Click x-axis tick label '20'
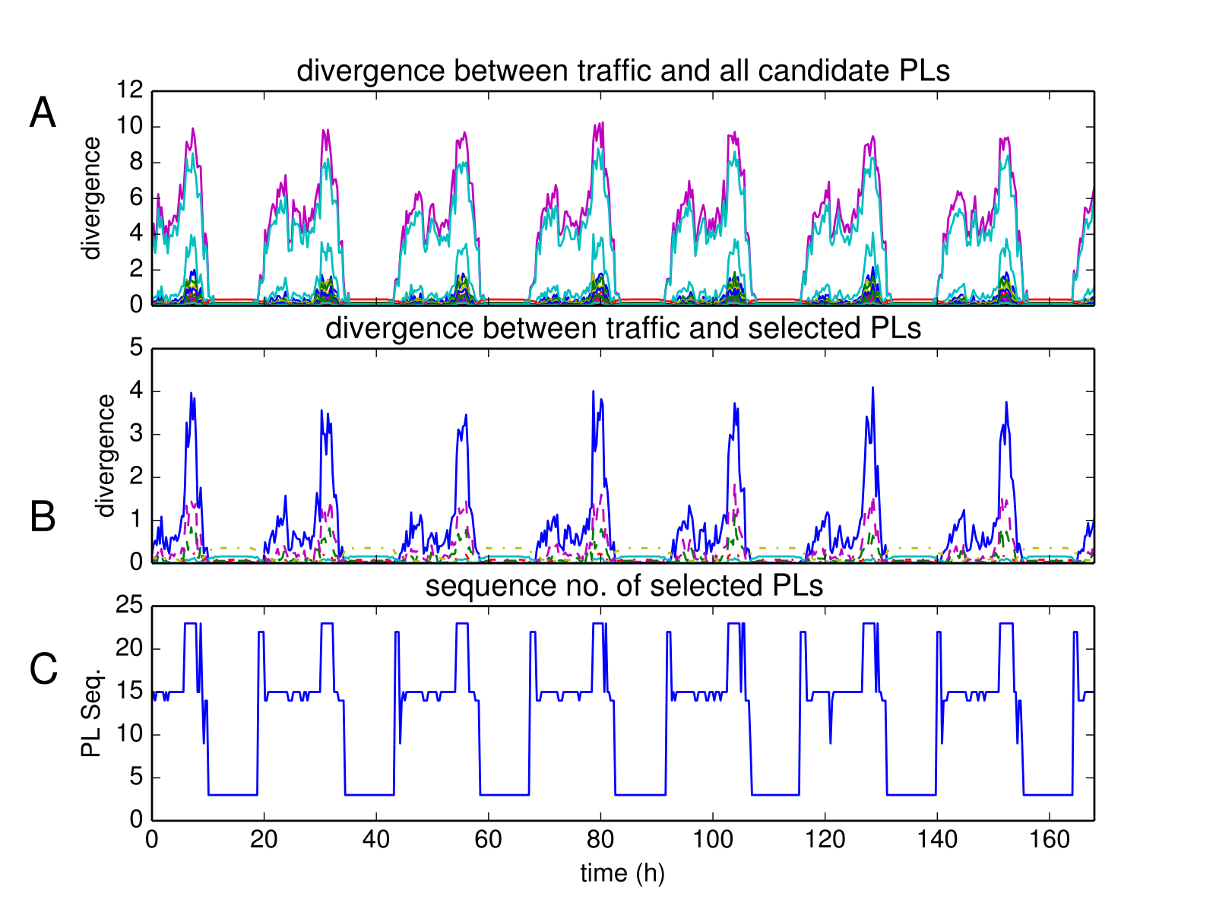This screenshot has height=912, width=1216. click(264, 840)
